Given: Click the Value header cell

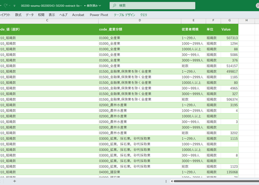Looking at the screenshot, I should pos(230,29).
